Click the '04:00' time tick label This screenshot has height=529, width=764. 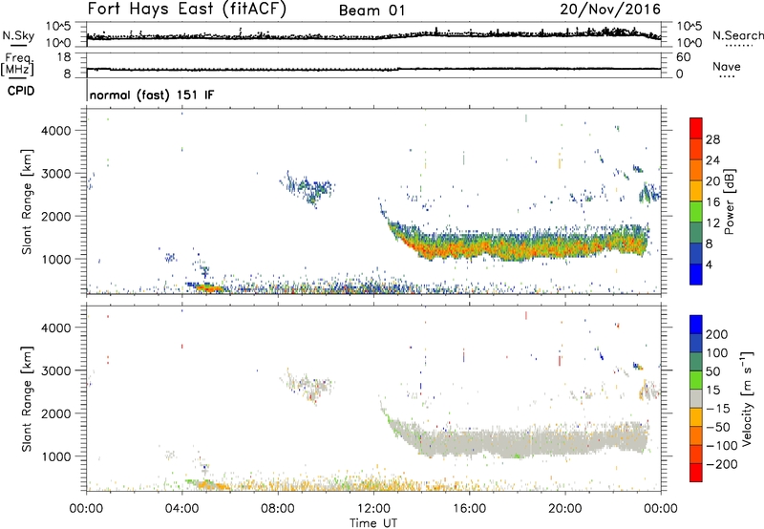pyautogui.click(x=182, y=509)
